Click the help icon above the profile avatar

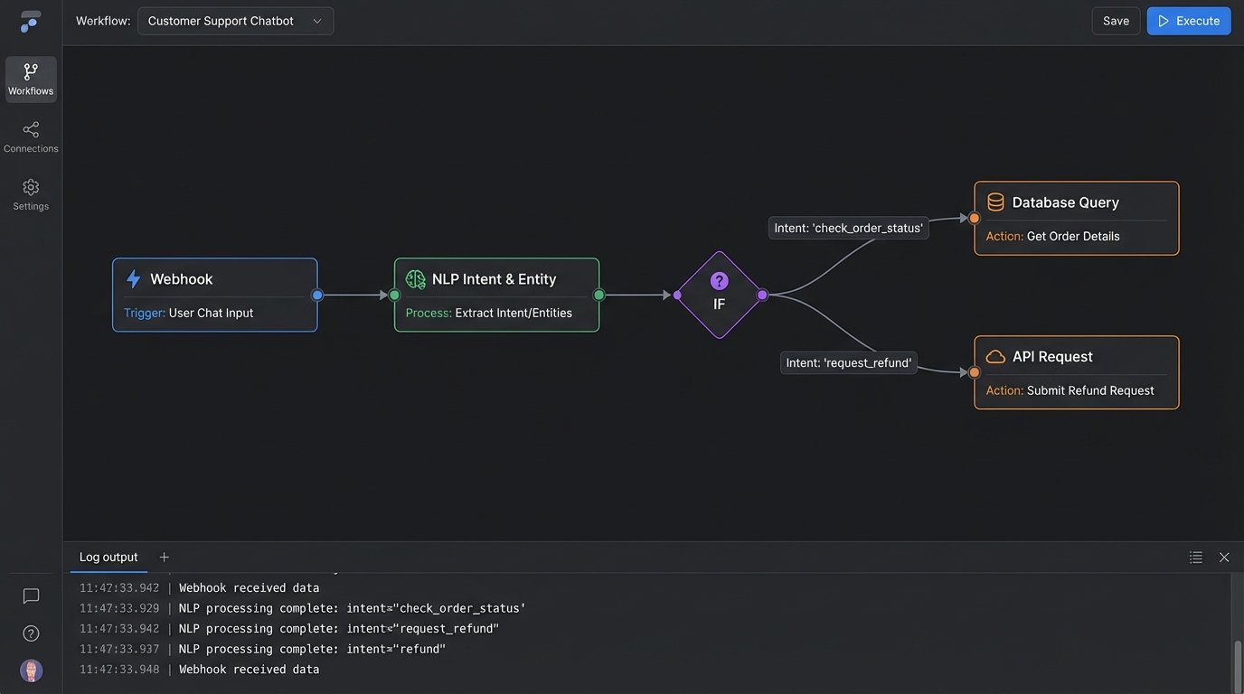pos(30,633)
